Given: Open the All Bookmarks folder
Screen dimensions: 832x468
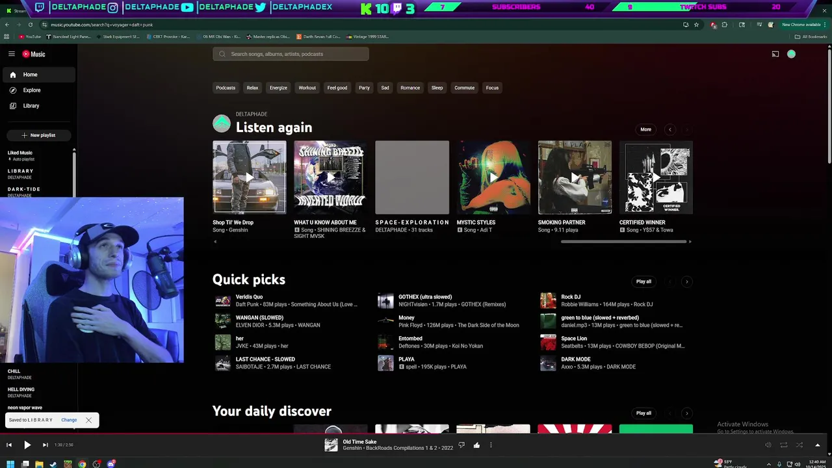Looking at the screenshot, I should [x=811, y=36].
